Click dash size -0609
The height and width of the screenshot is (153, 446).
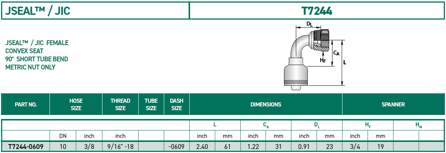pyautogui.click(x=176, y=146)
